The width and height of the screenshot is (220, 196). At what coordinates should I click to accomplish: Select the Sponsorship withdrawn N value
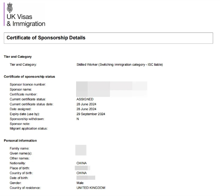pyautogui.click(x=78, y=119)
